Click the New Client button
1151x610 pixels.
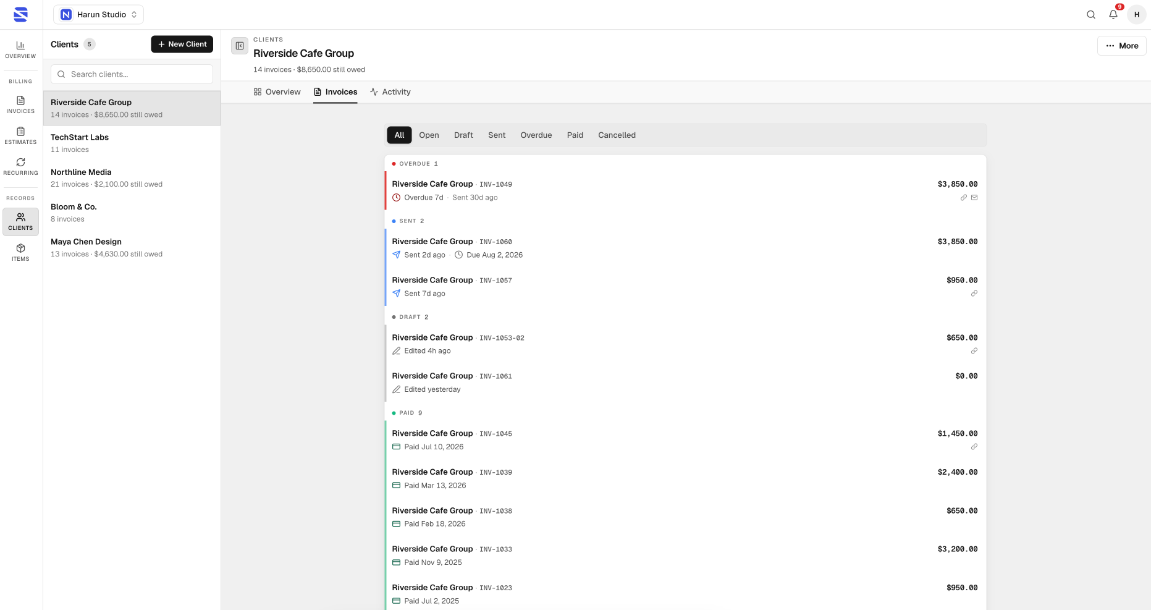(182, 44)
